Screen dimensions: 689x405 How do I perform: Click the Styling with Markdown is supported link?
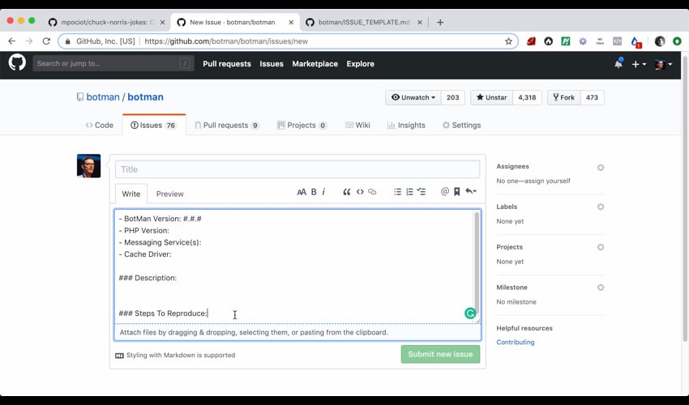click(181, 356)
